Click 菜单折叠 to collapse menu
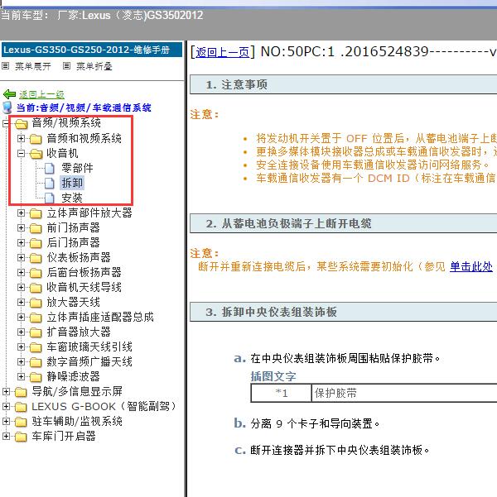This screenshot has height=497, width=497. click(94, 66)
